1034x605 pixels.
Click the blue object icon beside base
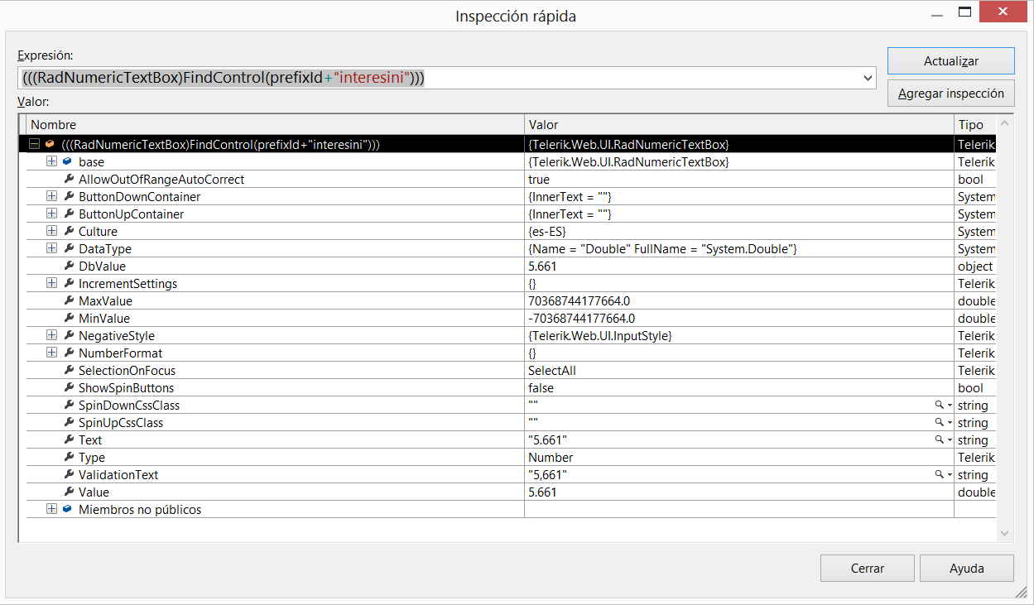coord(67,161)
